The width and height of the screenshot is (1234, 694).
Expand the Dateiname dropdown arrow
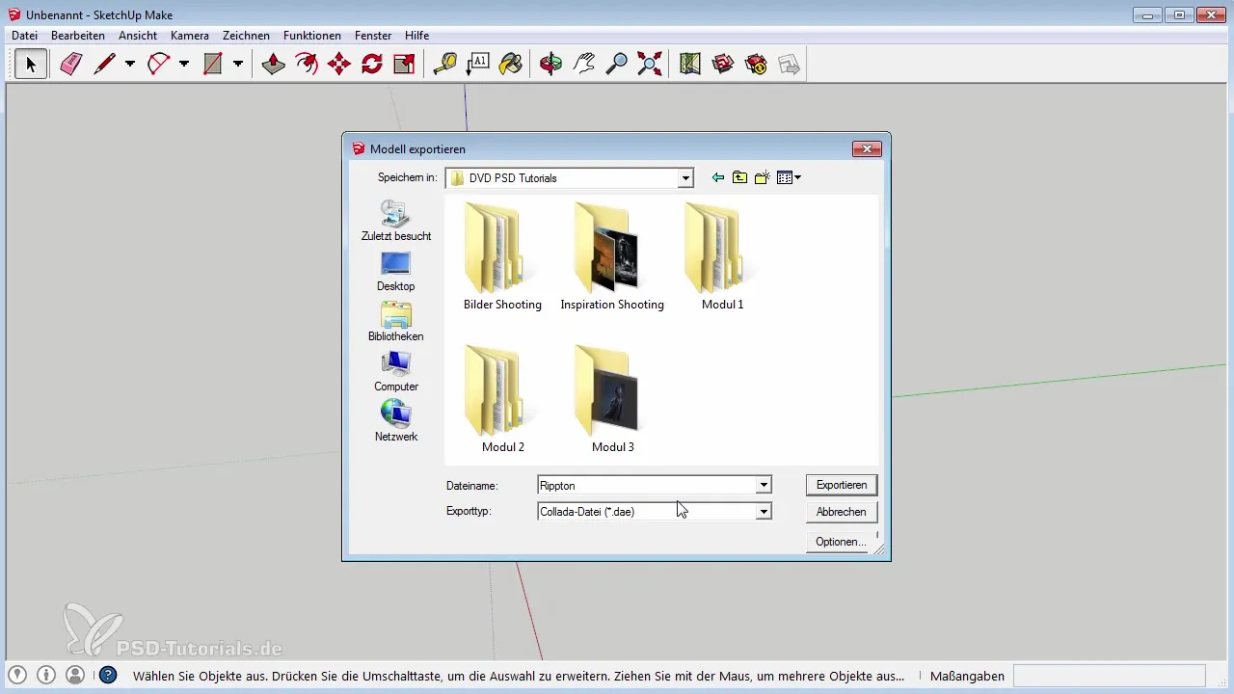click(x=764, y=485)
